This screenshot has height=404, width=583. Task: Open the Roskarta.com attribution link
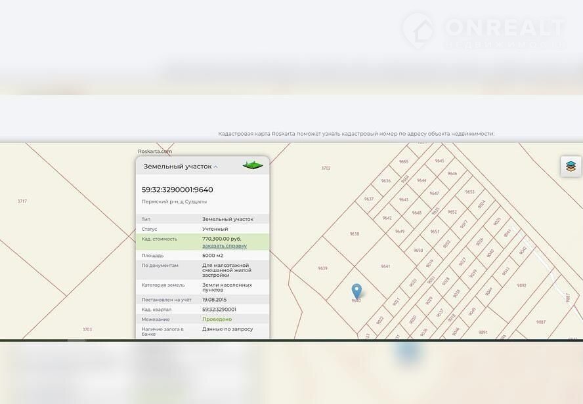pyautogui.click(x=155, y=151)
